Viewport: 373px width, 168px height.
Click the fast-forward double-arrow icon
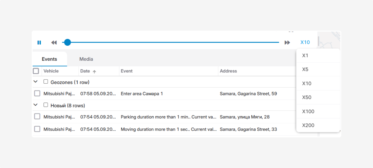click(x=287, y=43)
